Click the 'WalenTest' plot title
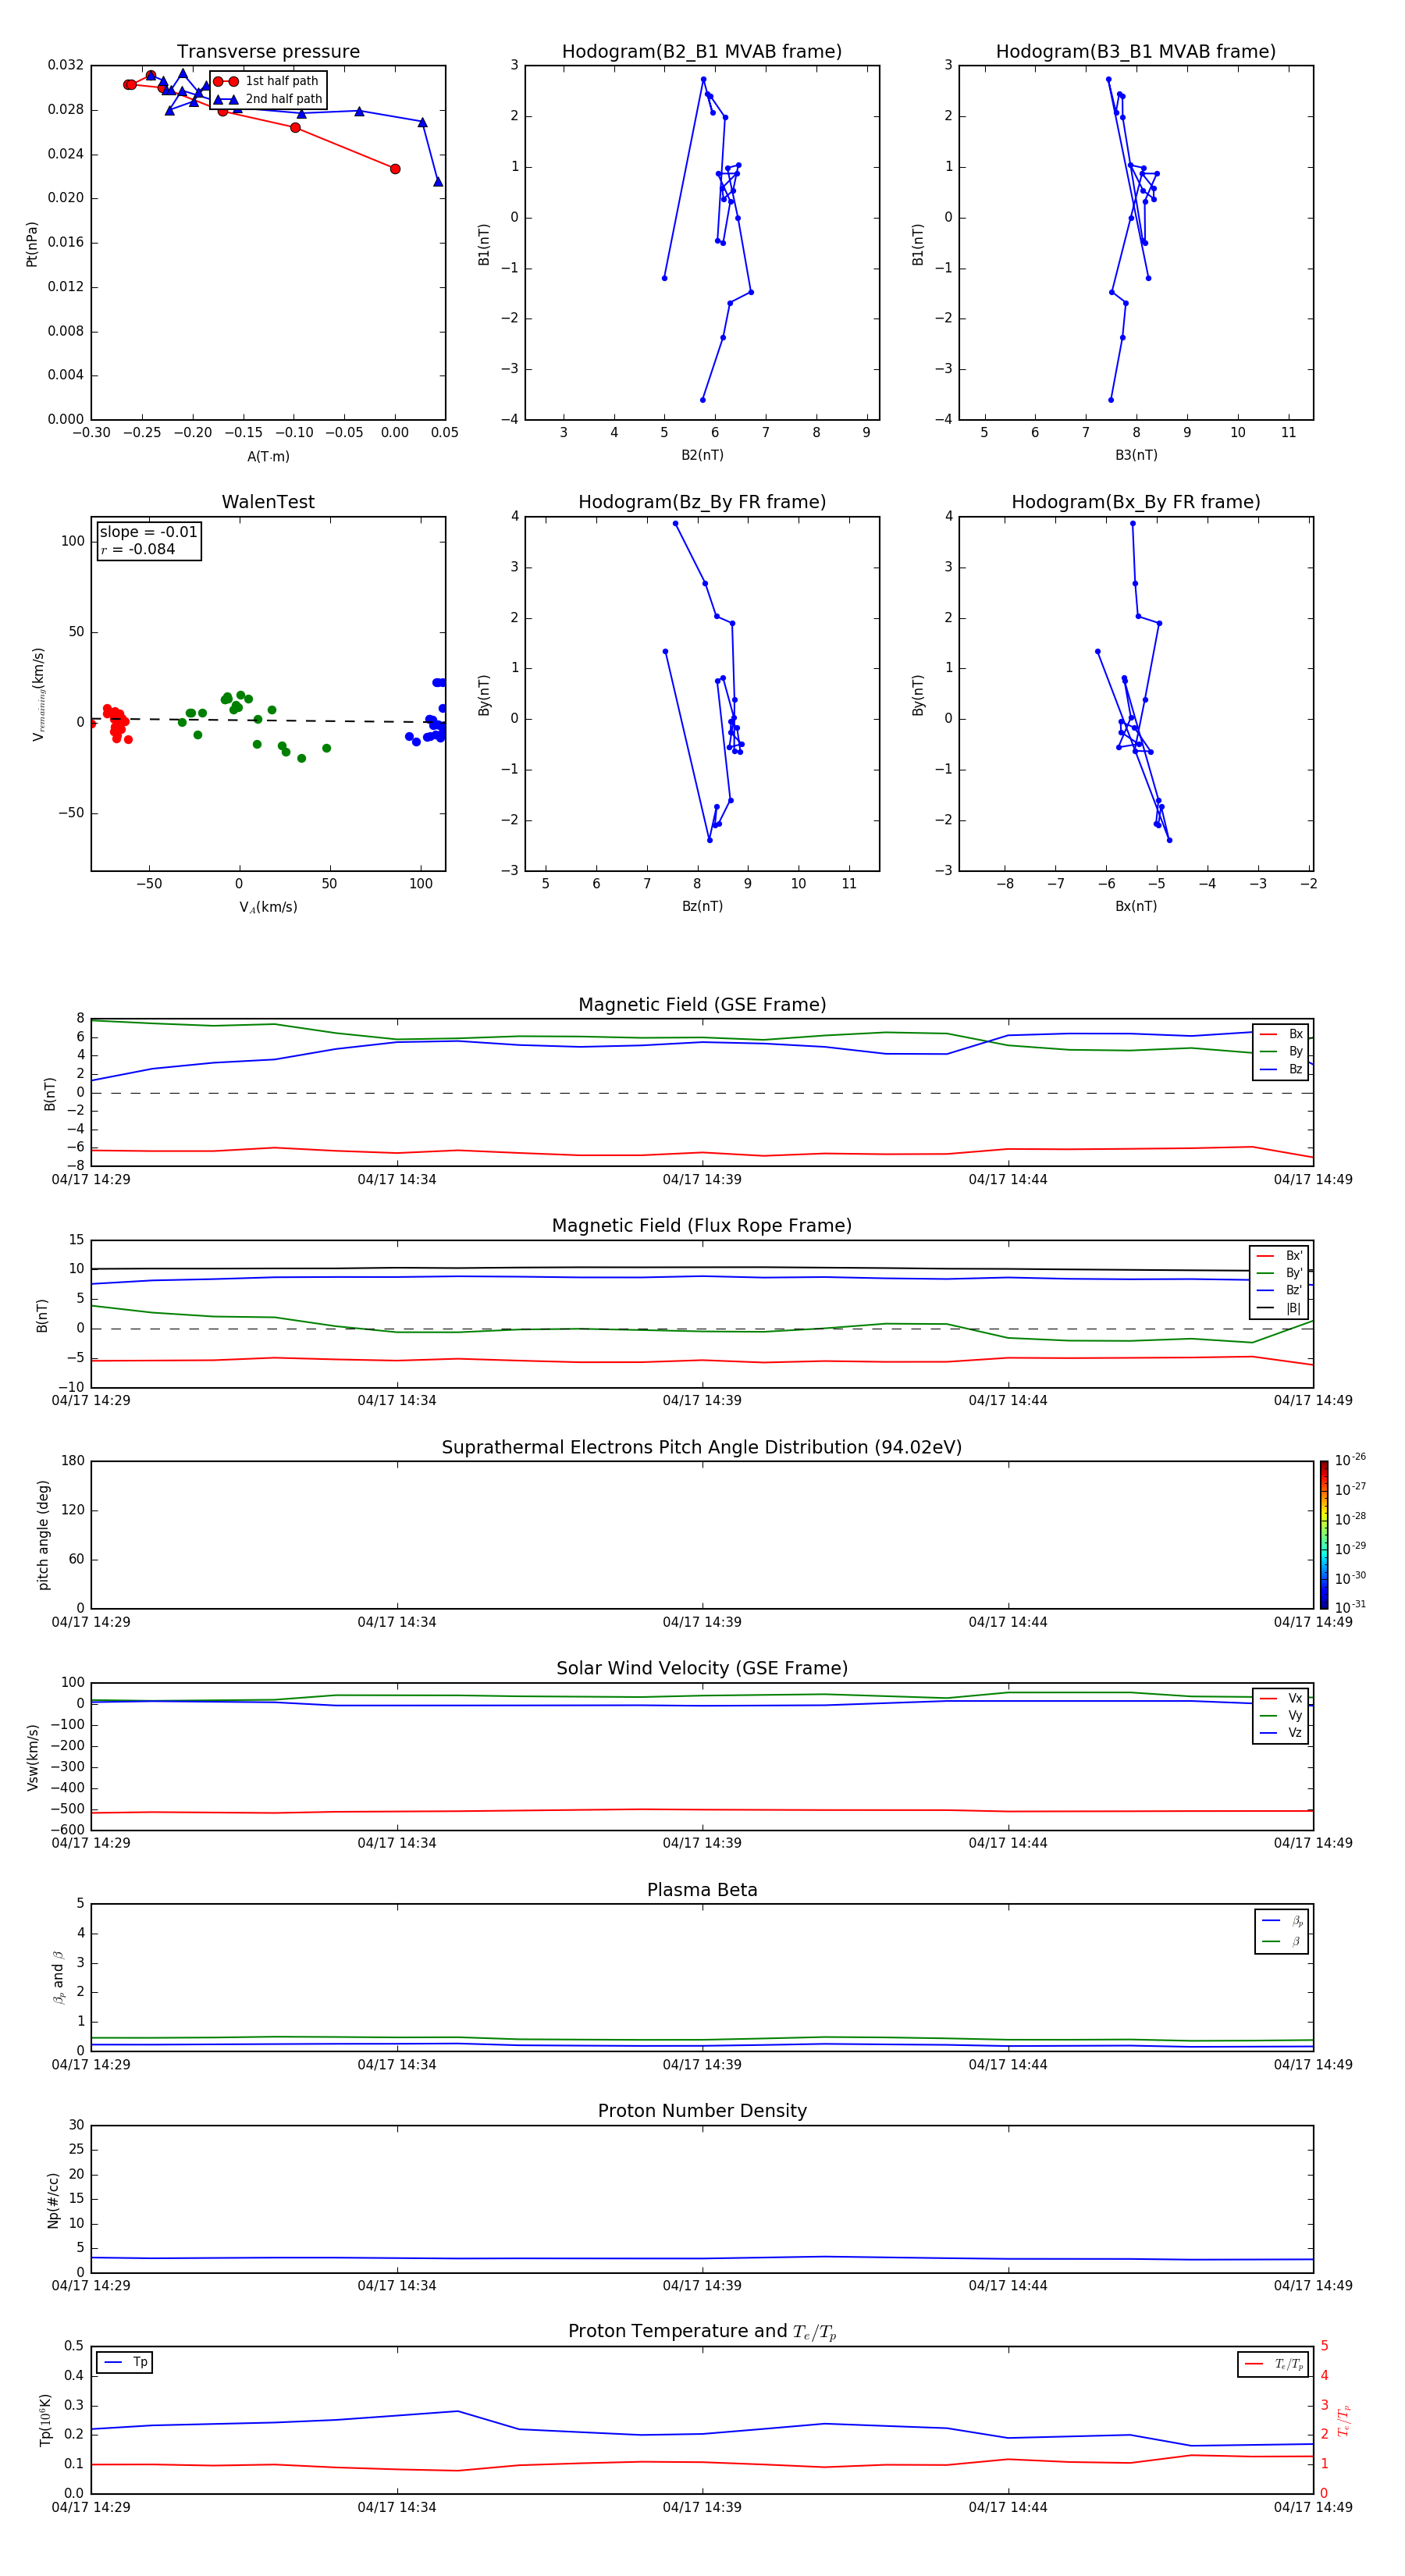Viewport: 1405px width, 2576px height. (268, 502)
